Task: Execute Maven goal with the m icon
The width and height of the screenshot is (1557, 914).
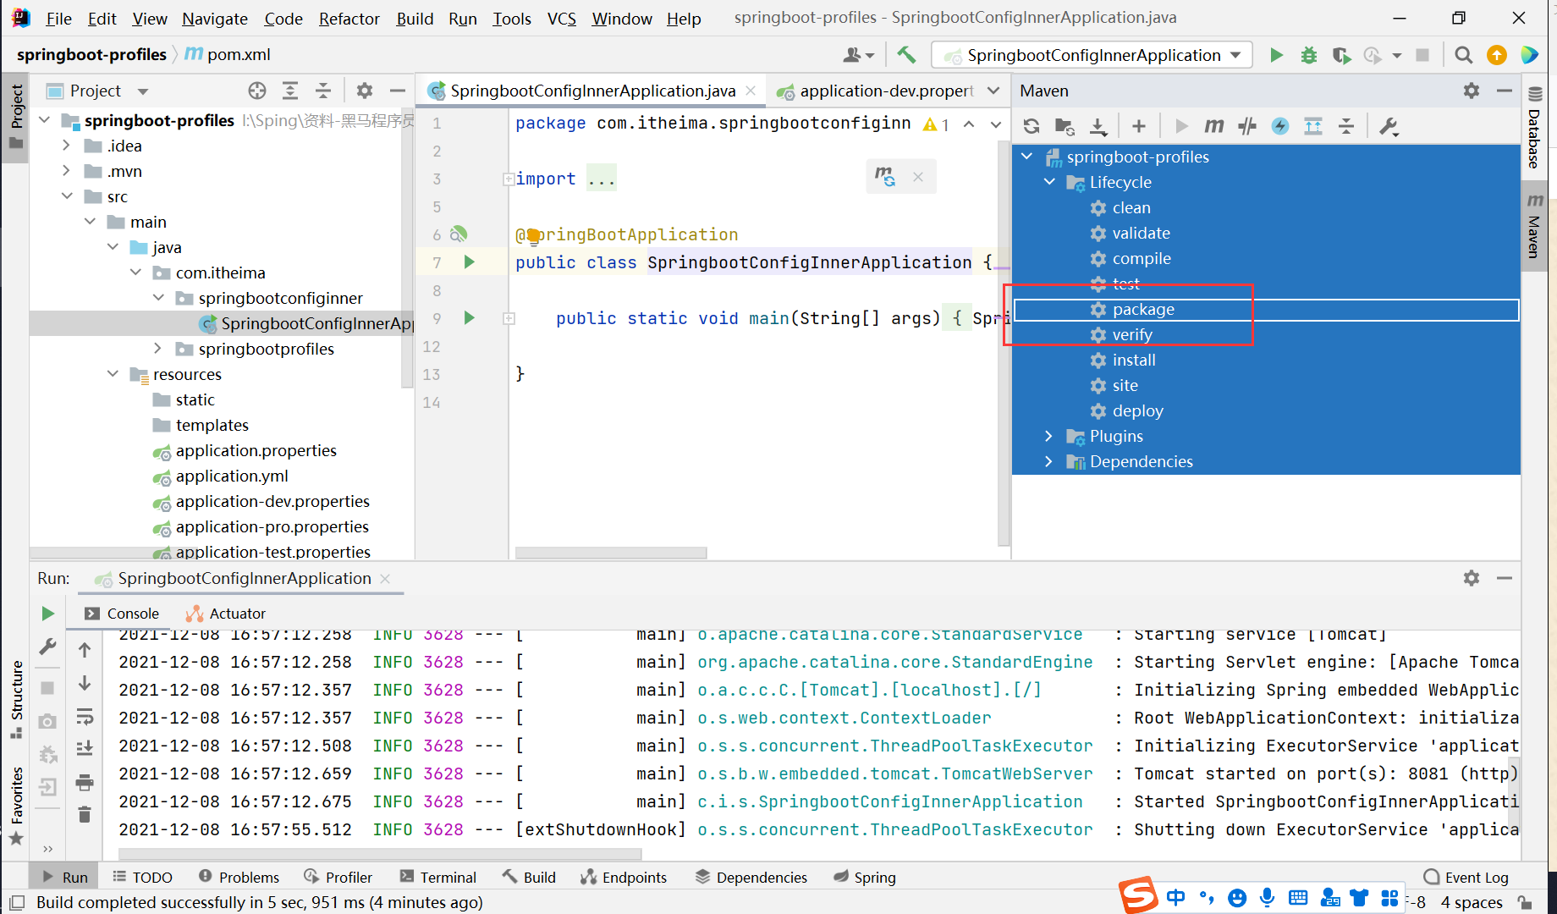Action: [x=1214, y=126]
